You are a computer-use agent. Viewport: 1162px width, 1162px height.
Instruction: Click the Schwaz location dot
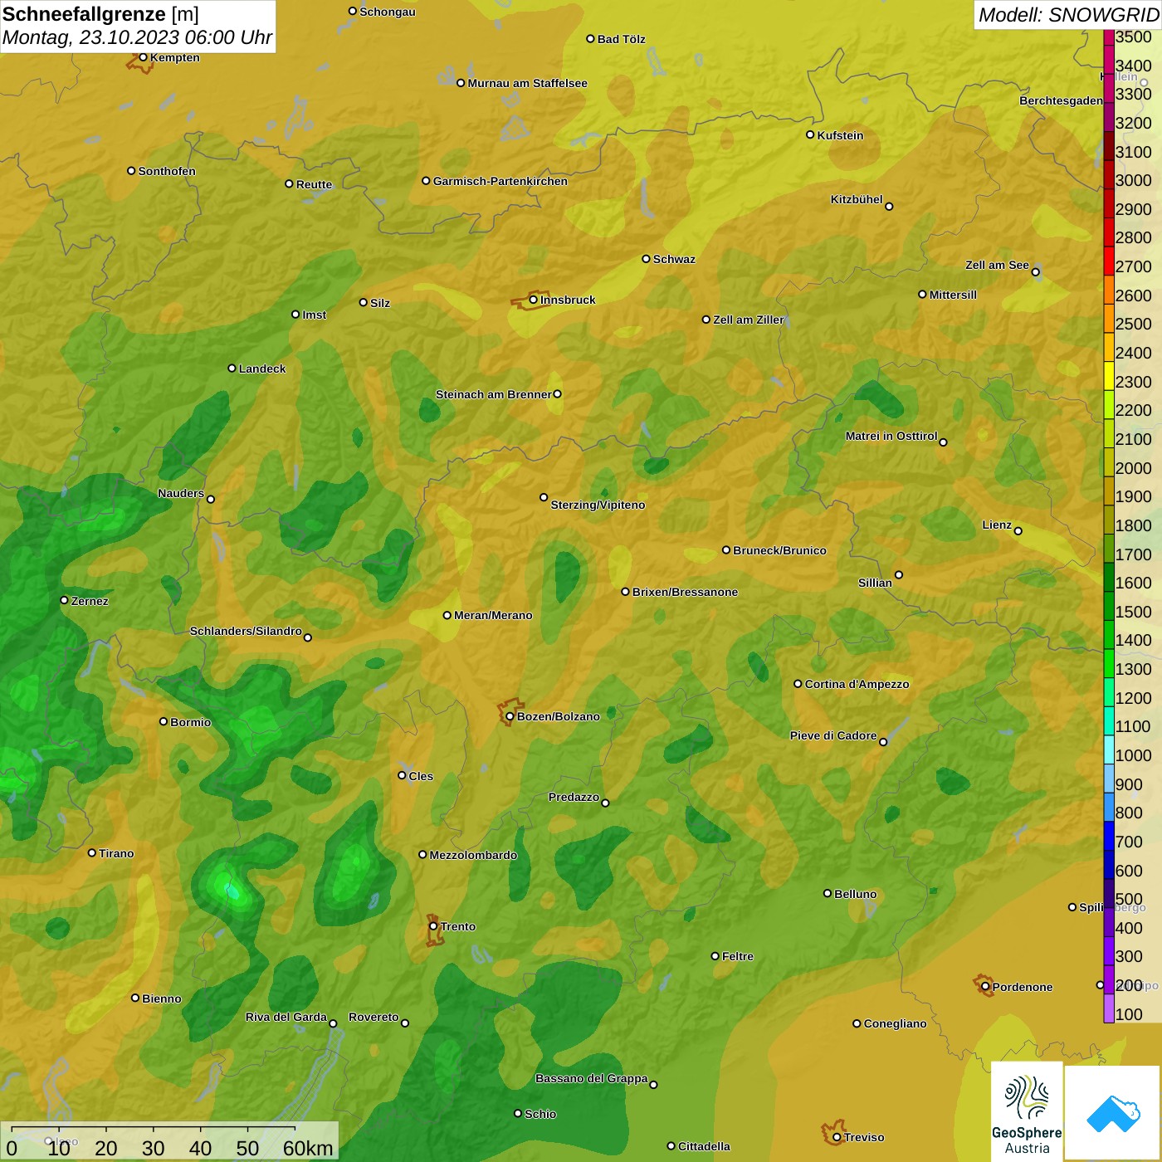tap(646, 259)
